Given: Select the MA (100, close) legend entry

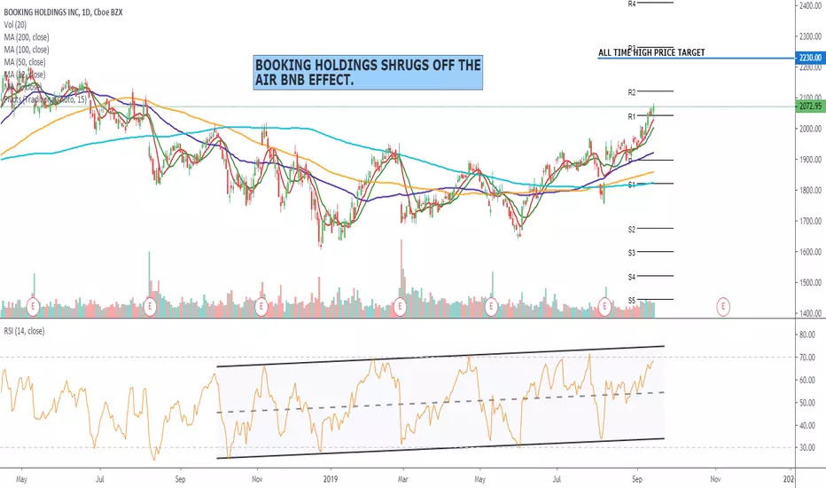Looking at the screenshot, I should pos(27,50).
